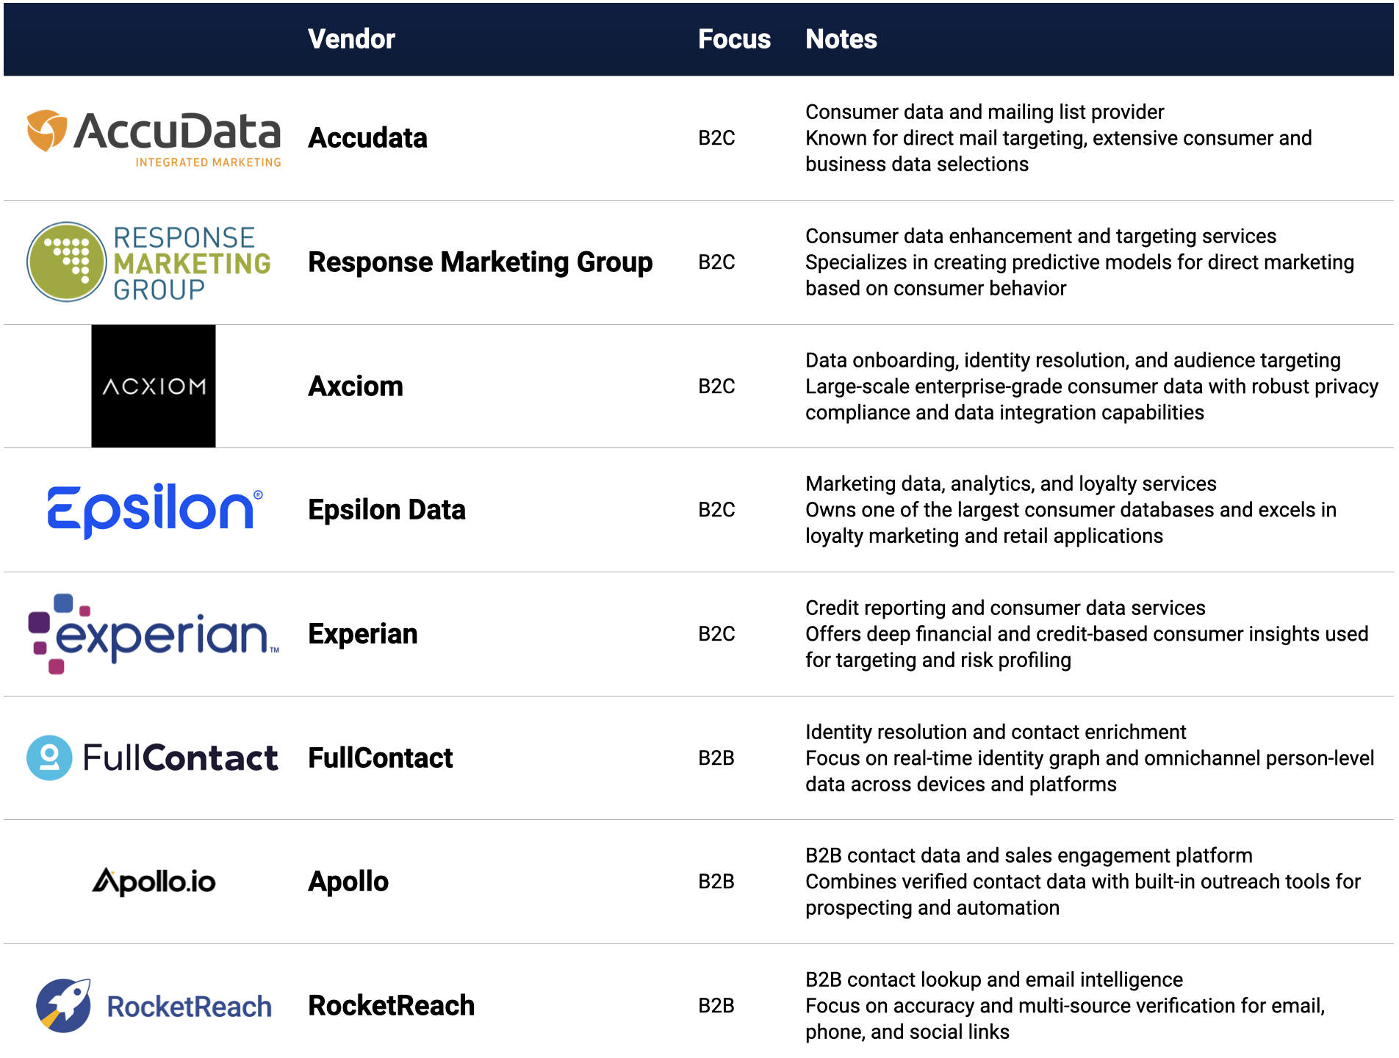
Task: Click the Vendor column header
Action: coord(351,39)
